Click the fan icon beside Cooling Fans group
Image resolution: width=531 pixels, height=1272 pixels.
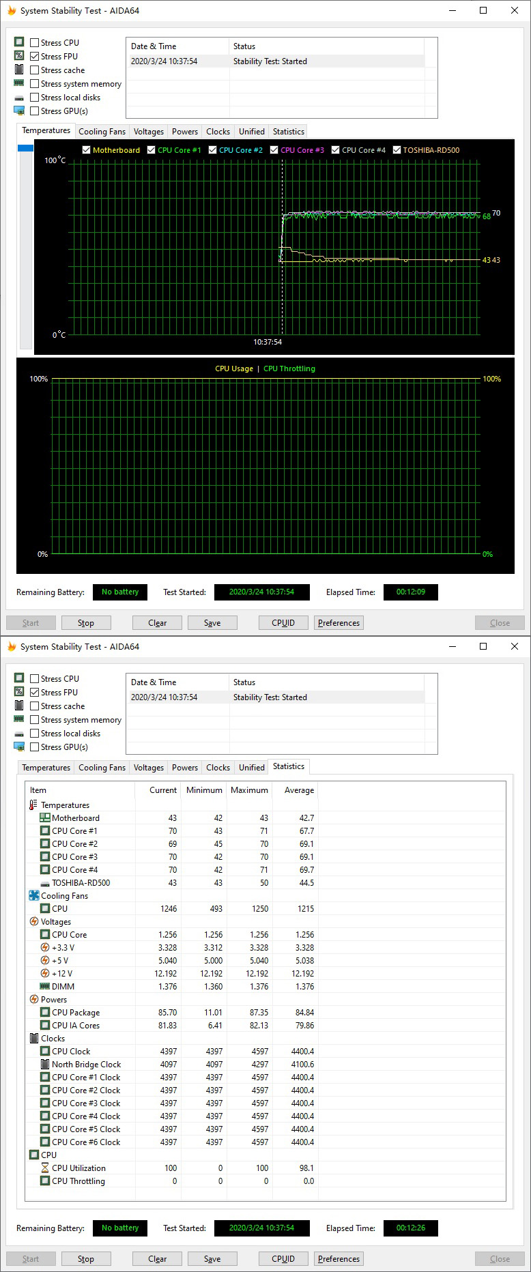point(34,895)
